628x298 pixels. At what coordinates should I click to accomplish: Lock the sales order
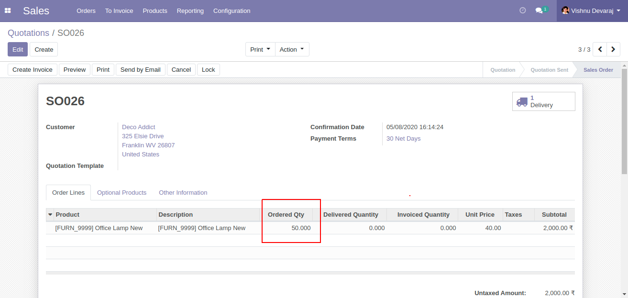coord(208,69)
